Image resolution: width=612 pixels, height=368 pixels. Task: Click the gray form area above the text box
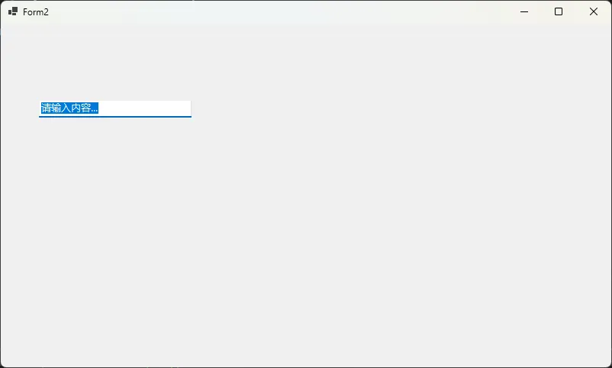(115, 63)
